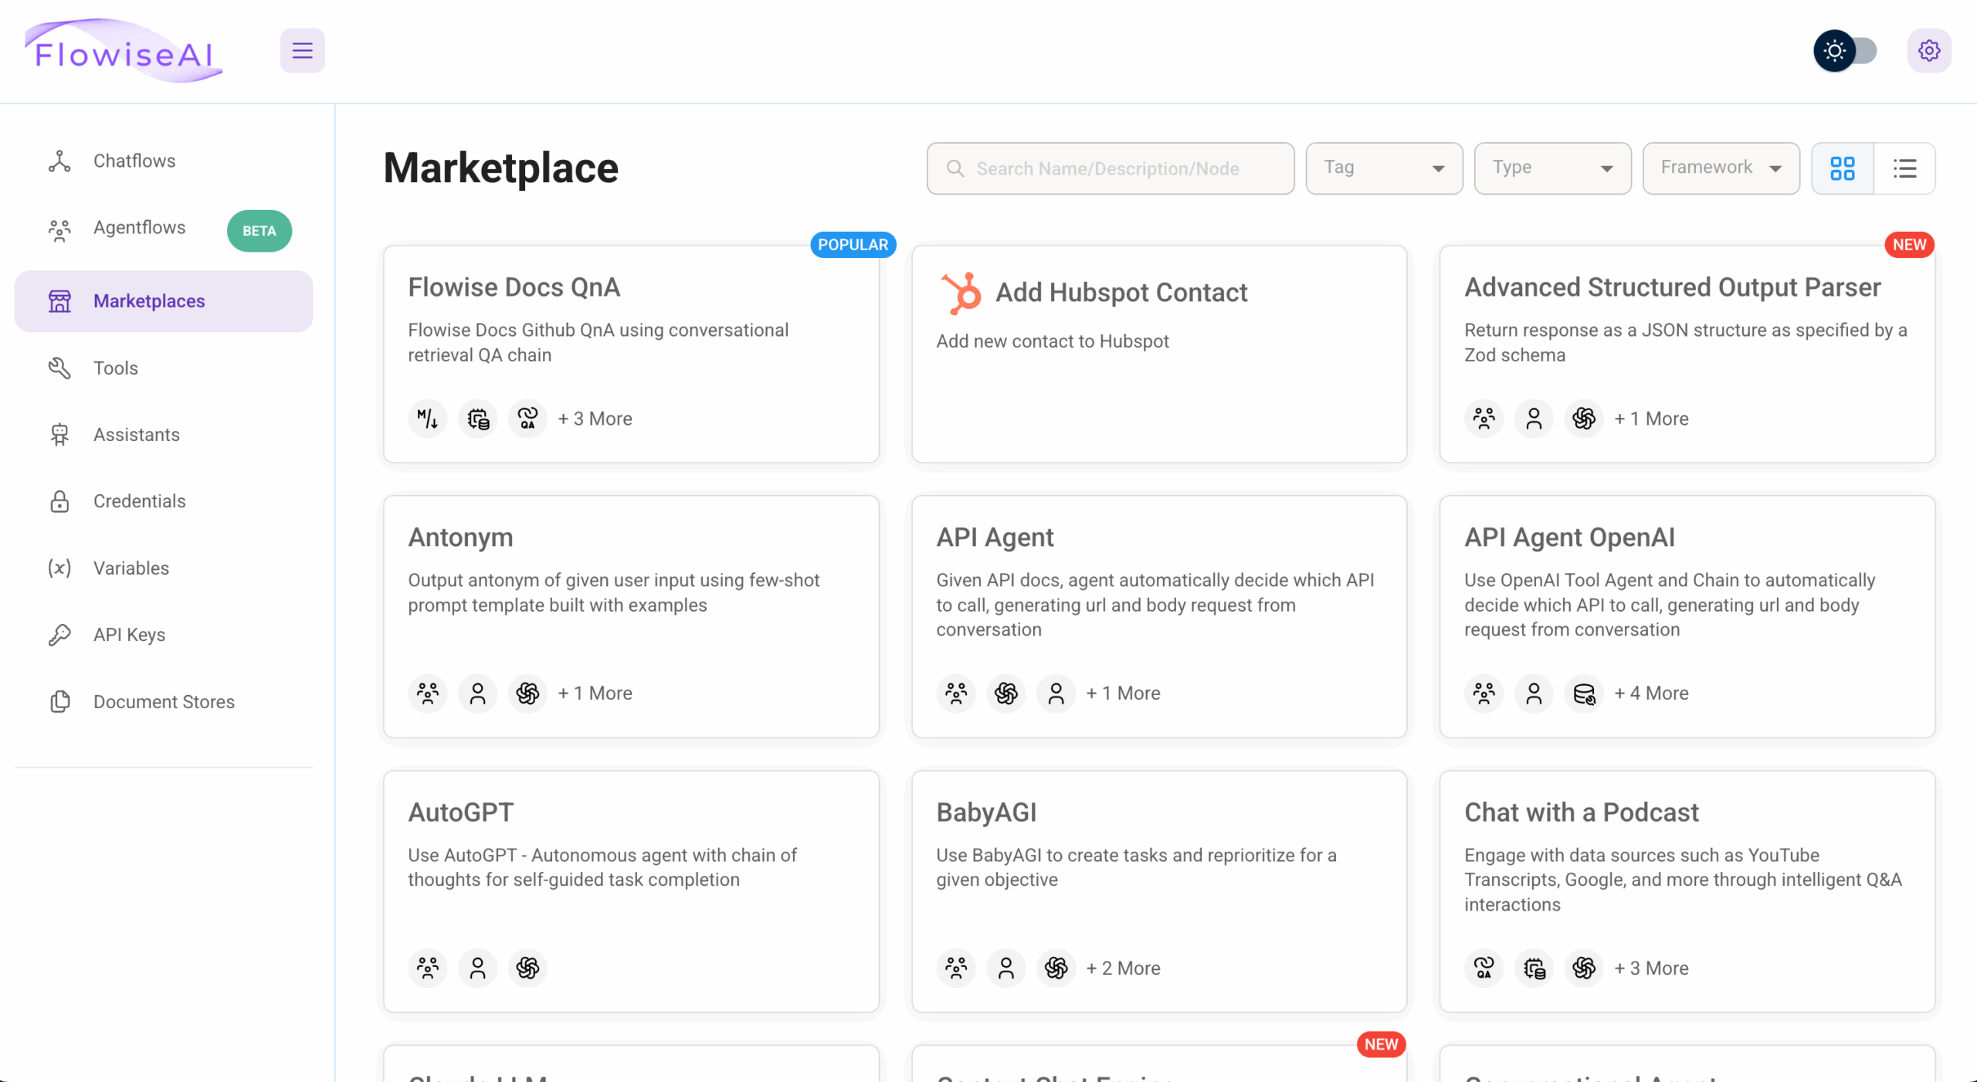
Task: Open Chat with a Podcast template
Action: (1687, 891)
